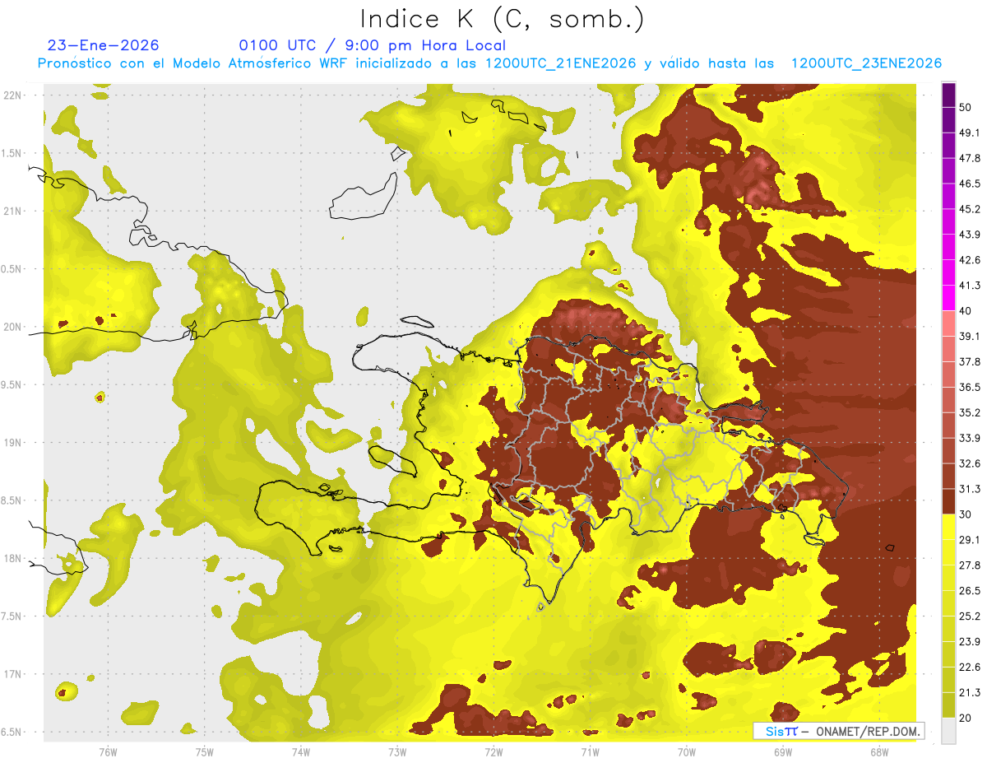Click the colorbar value "30"
This screenshot has height=763, width=987.
(966, 514)
